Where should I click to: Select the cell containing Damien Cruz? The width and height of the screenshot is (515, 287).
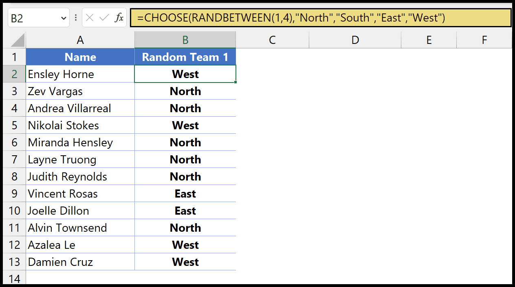(x=80, y=262)
